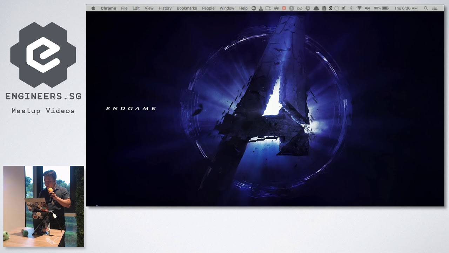
Task: Click the Meetup Videos caption
Action: [43, 111]
